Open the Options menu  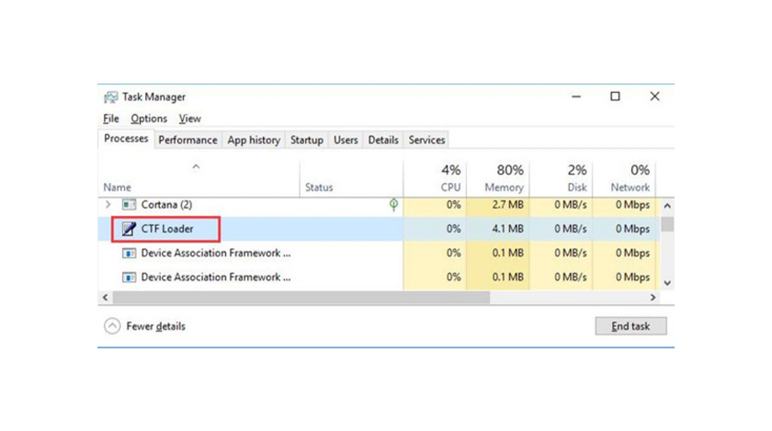pos(149,119)
